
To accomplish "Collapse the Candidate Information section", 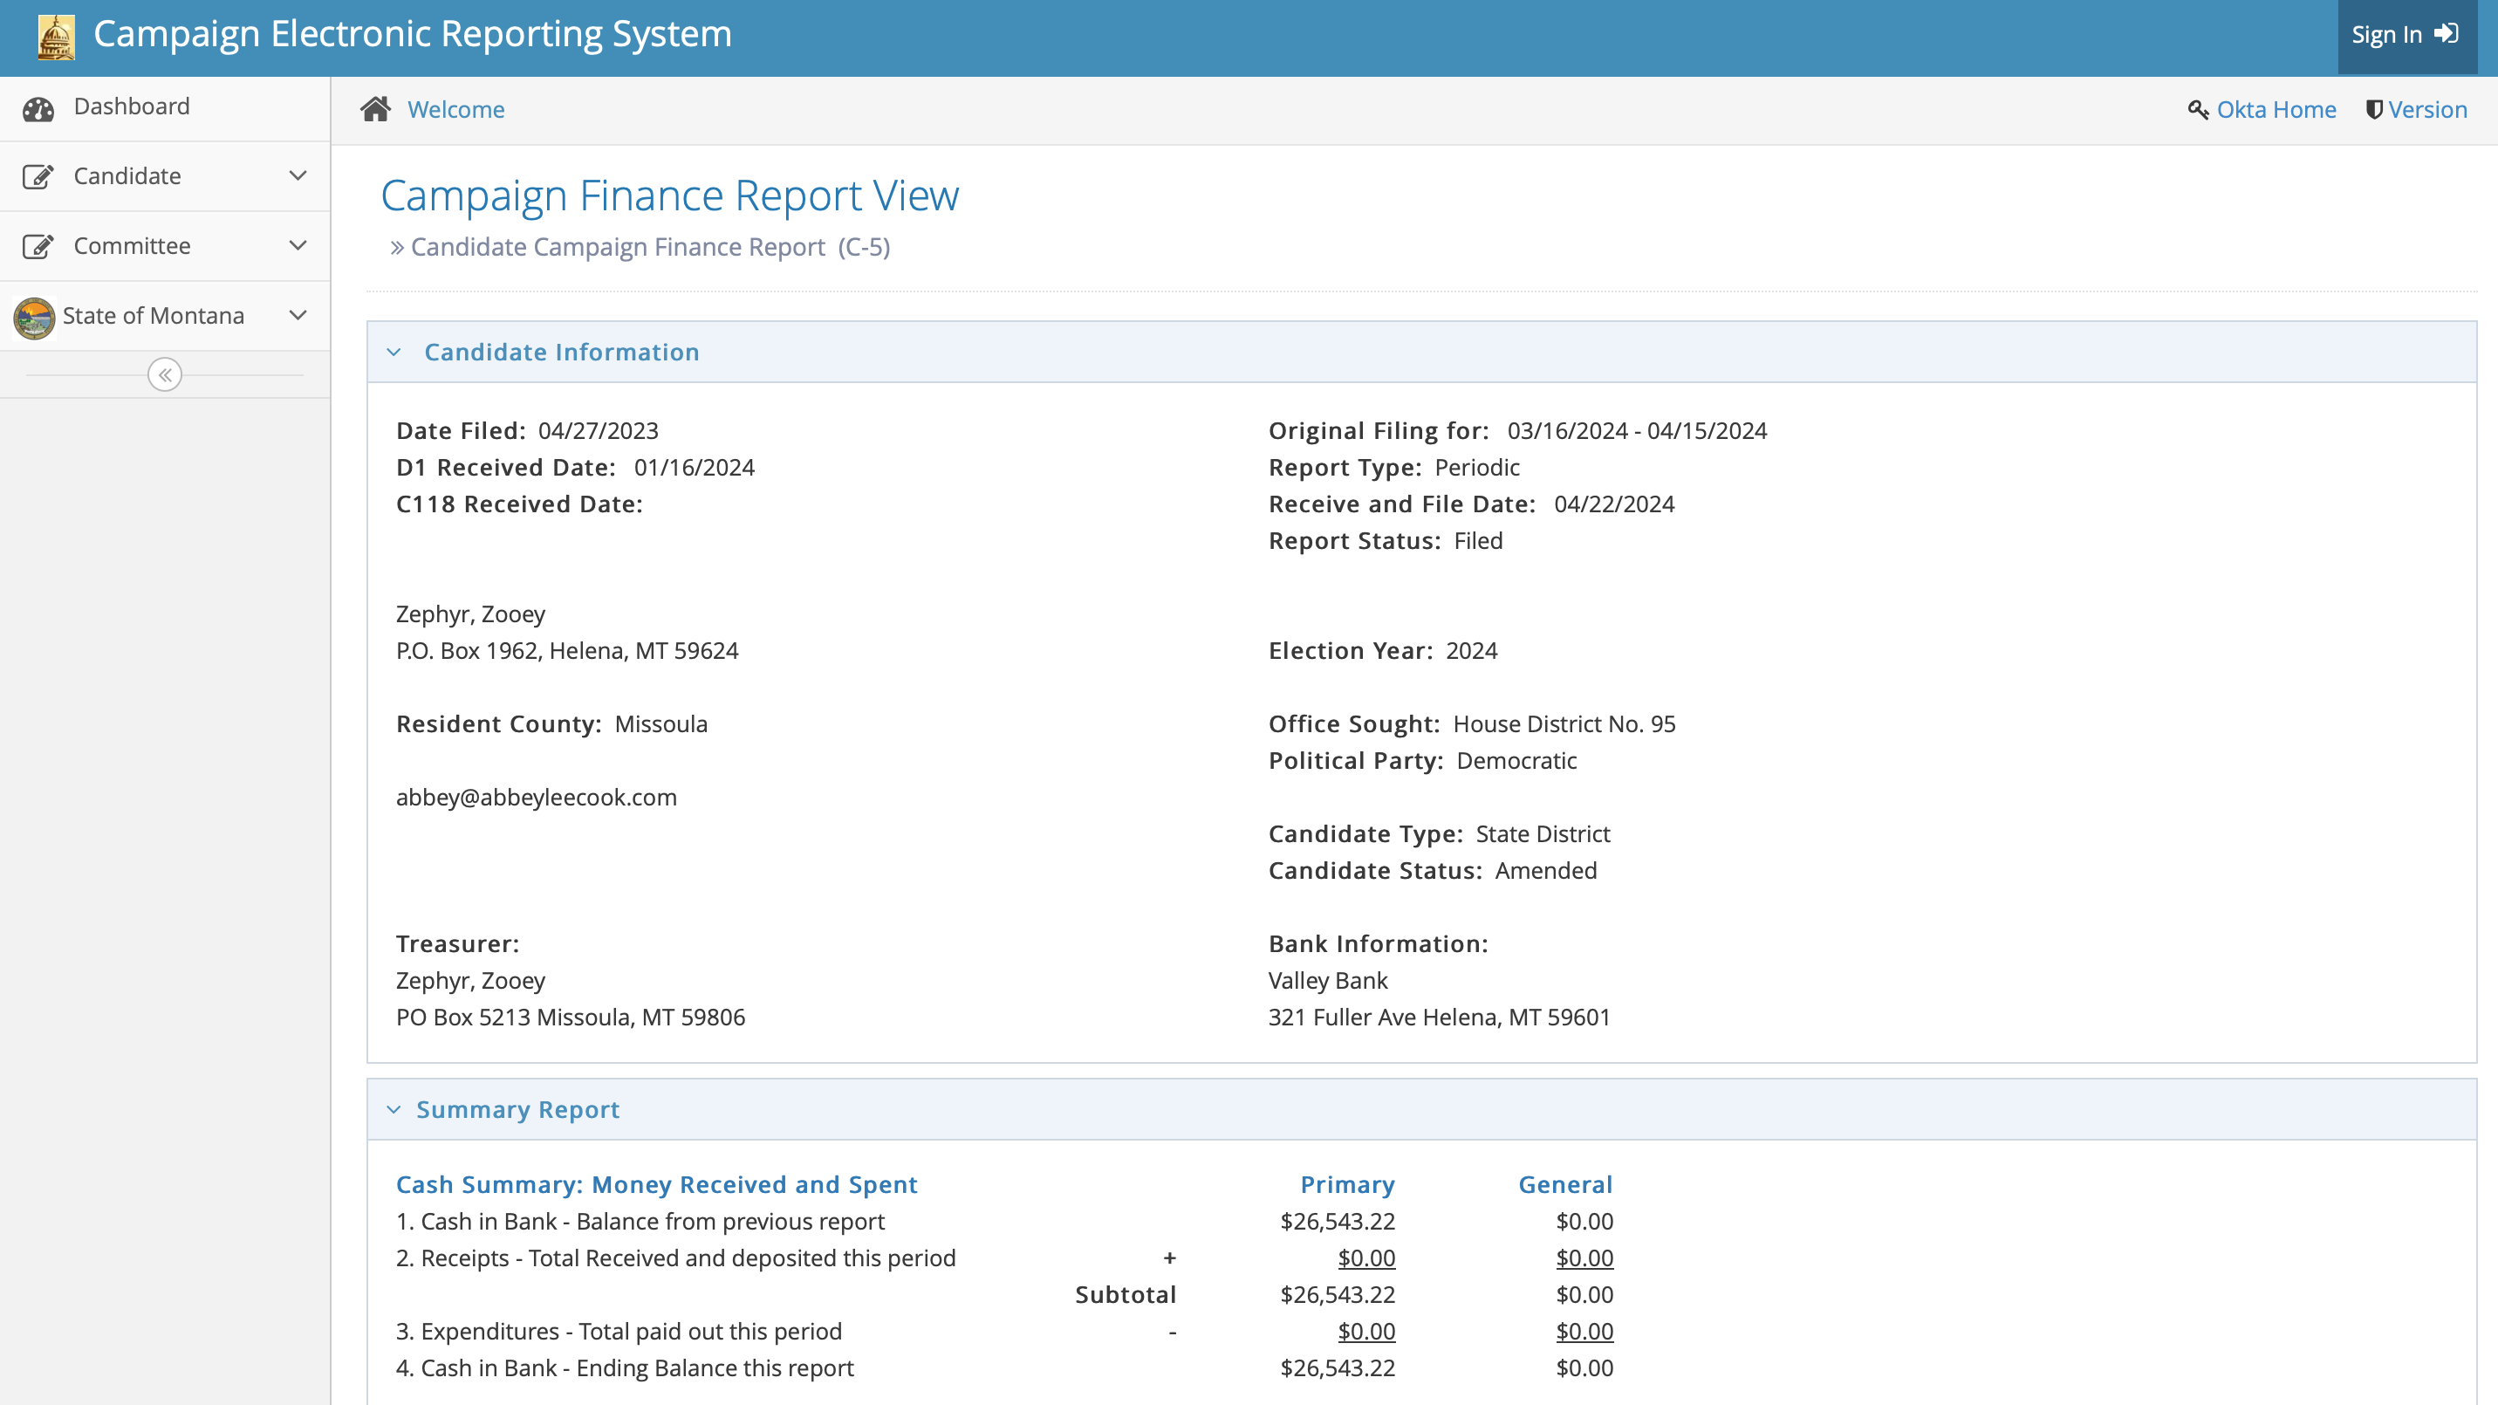I will [x=394, y=352].
